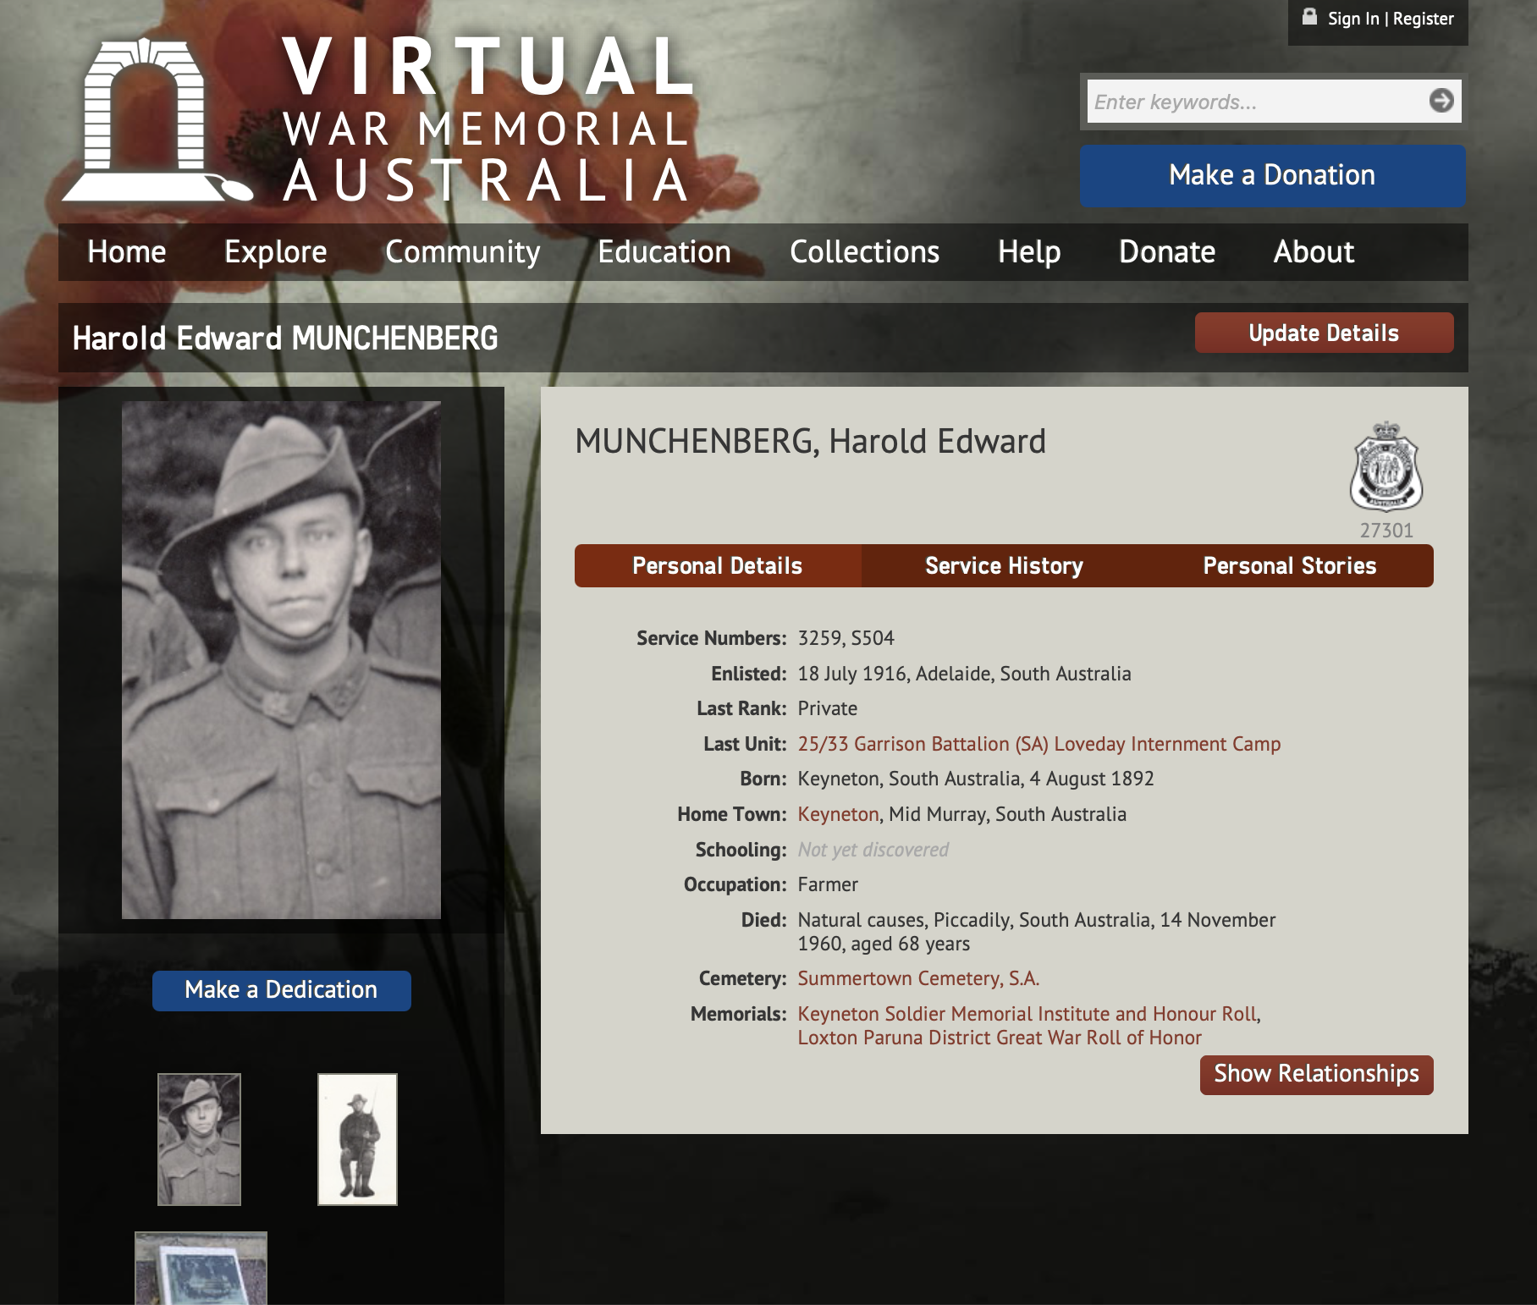Click the Make a Donation button
The height and width of the screenshot is (1305, 1537).
[x=1272, y=176]
